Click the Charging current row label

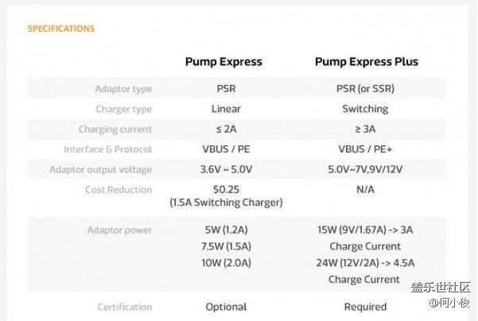115,130
